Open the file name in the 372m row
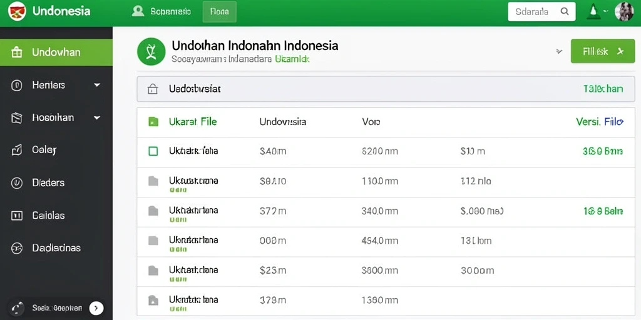This screenshot has height=320, width=641. point(193,210)
